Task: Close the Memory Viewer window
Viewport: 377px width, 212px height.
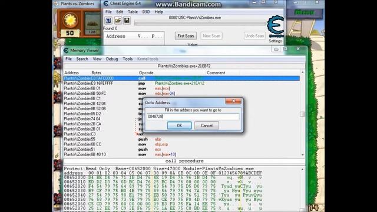Action: [x=298, y=49]
